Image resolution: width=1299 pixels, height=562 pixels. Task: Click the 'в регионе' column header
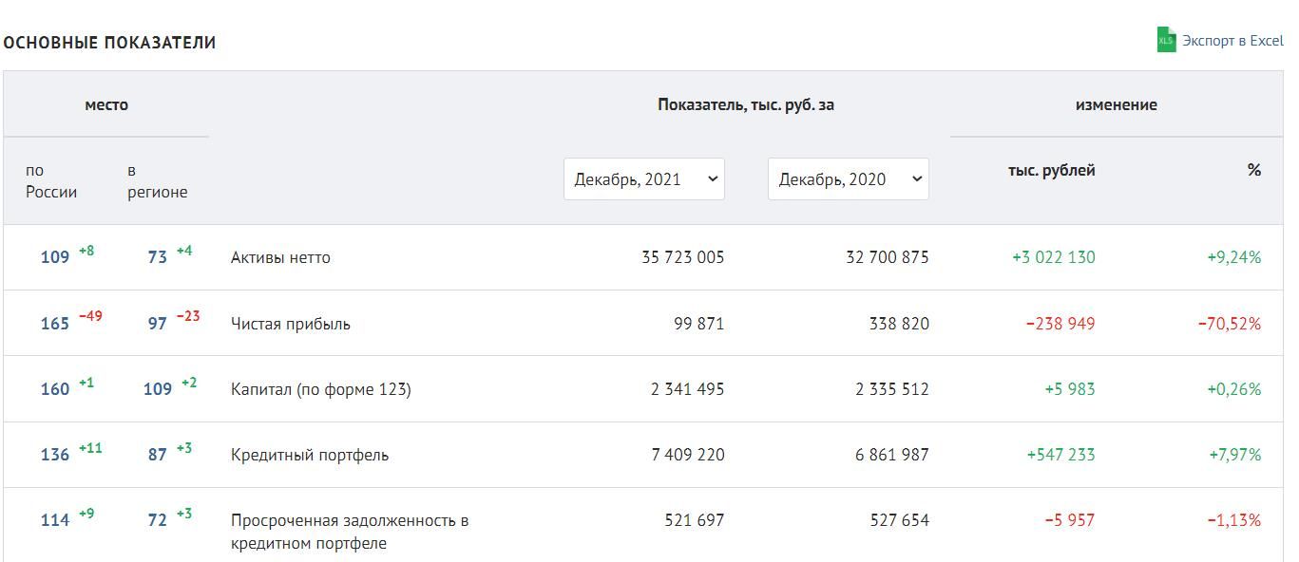158,181
